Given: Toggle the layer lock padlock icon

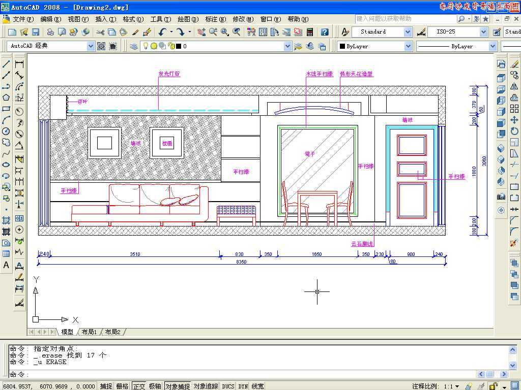Looking at the screenshot, I should pos(171,46).
